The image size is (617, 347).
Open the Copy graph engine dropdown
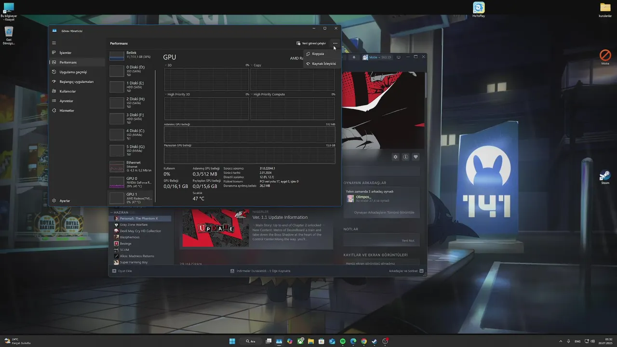tap(255, 65)
